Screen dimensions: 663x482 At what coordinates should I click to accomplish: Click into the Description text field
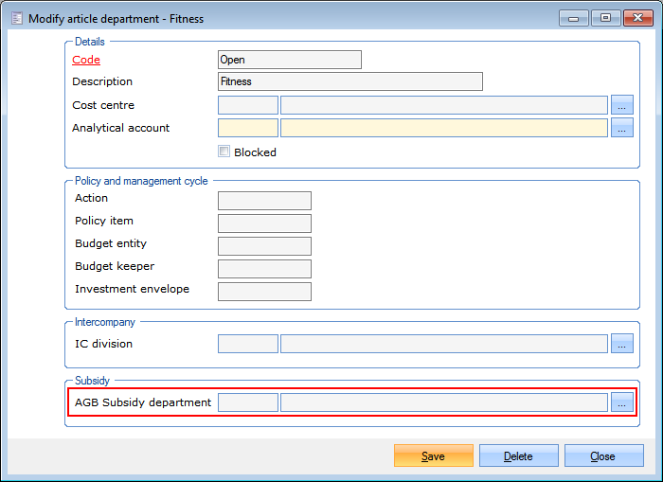click(x=349, y=81)
